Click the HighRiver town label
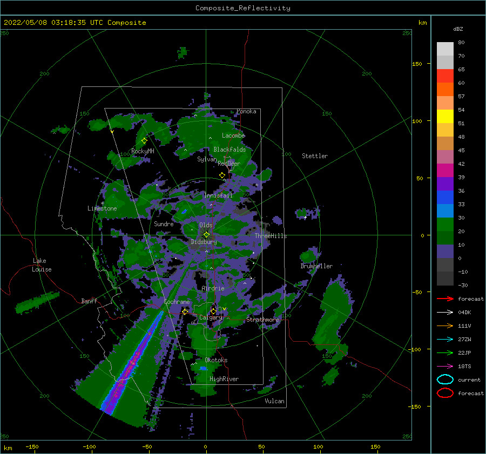This screenshot has height=454, width=486. pos(224,379)
